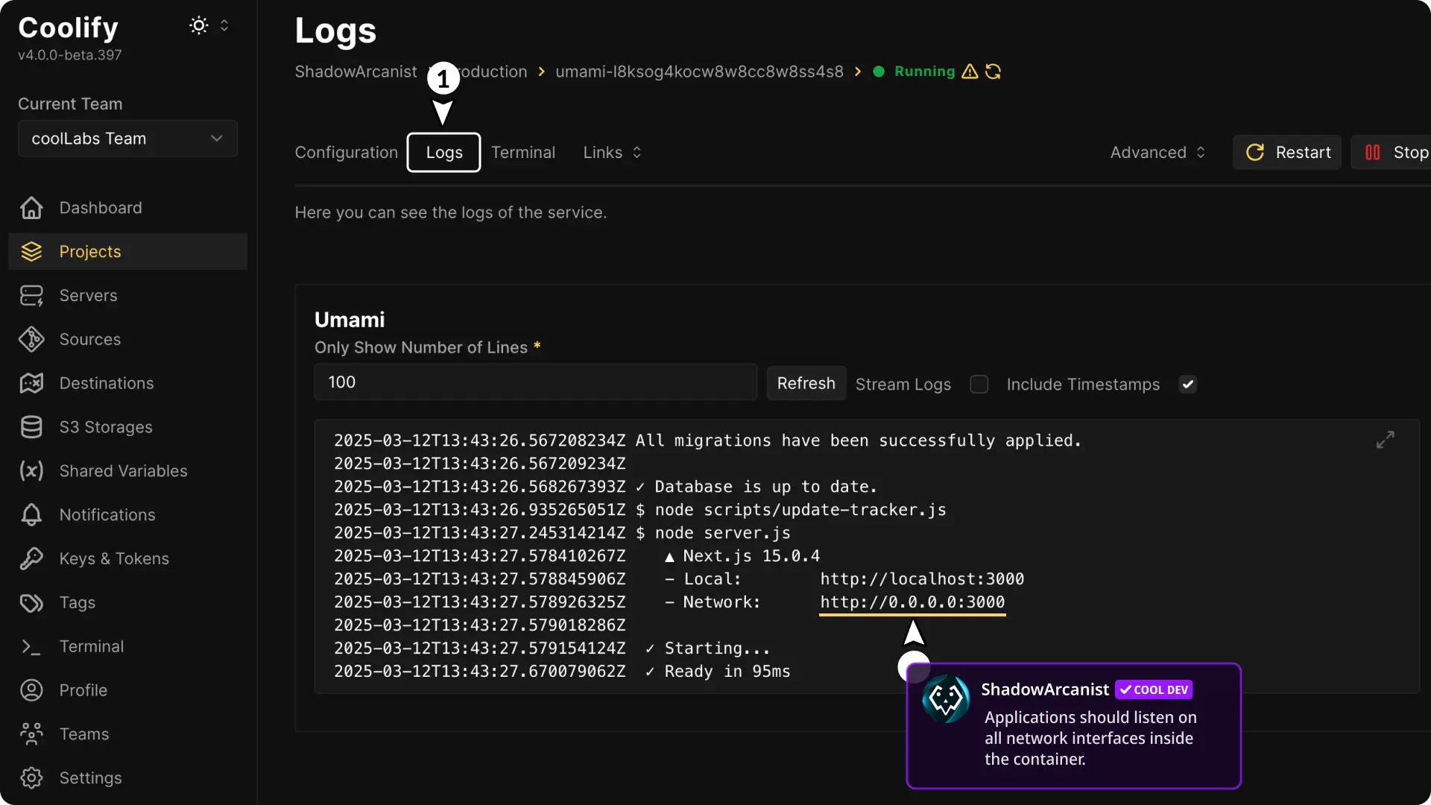
Task: Open Servers from the sidebar
Action: 87,295
